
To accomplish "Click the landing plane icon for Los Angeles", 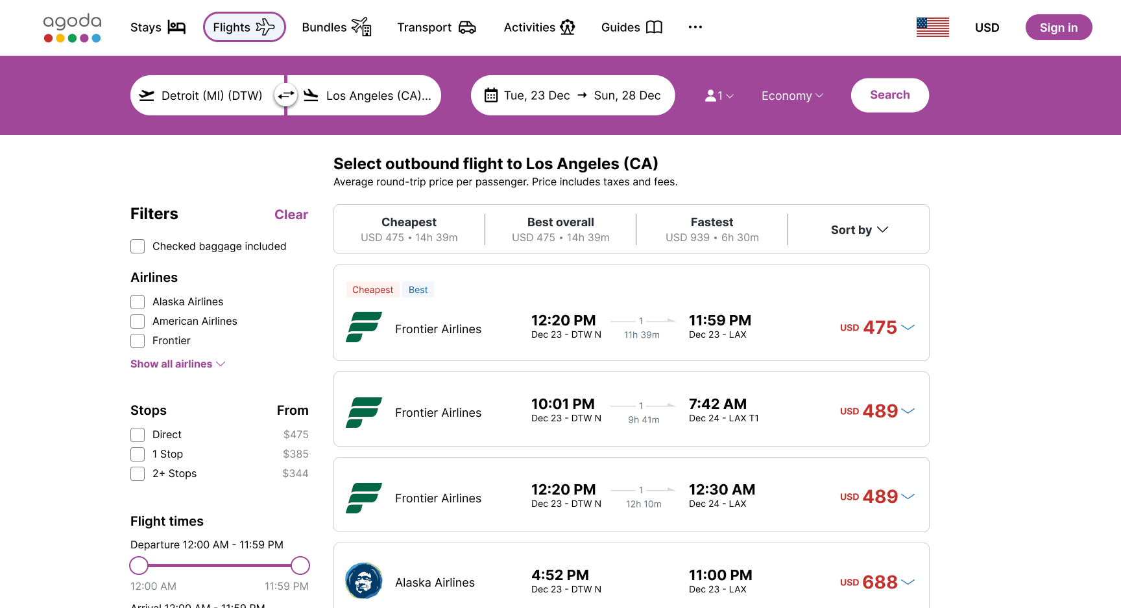I will (311, 95).
